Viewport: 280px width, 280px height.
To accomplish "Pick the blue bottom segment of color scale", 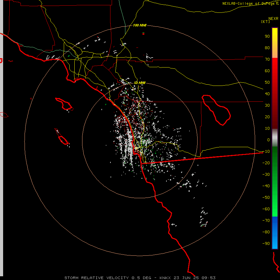I will click(275, 233).
